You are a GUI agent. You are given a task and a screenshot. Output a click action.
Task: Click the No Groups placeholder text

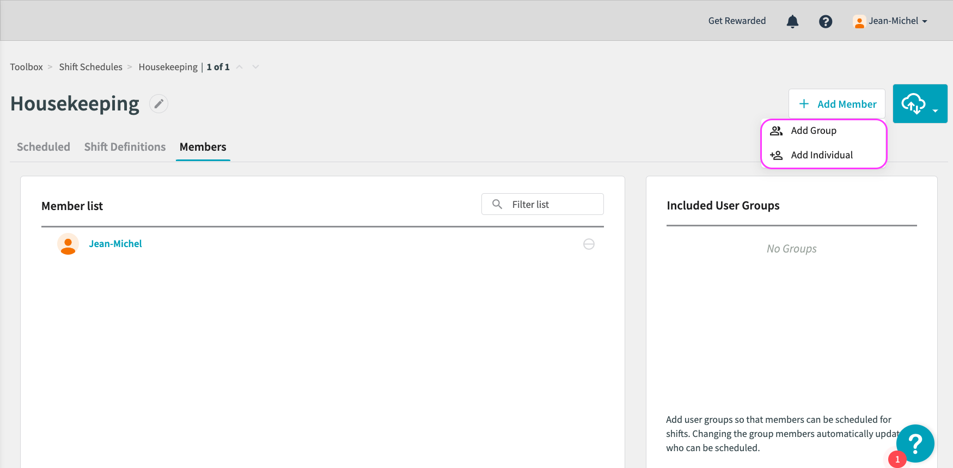[x=792, y=249]
